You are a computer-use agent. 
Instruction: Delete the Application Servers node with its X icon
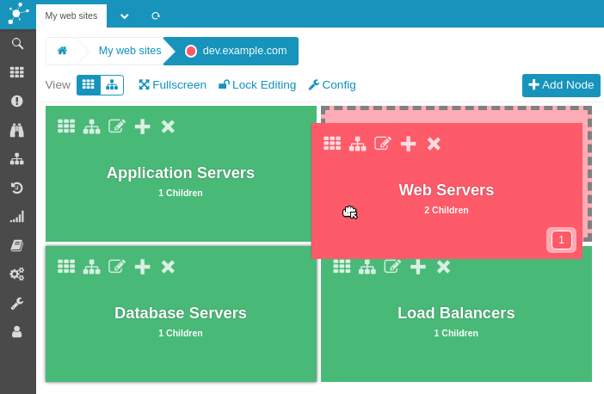tap(168, 126)
